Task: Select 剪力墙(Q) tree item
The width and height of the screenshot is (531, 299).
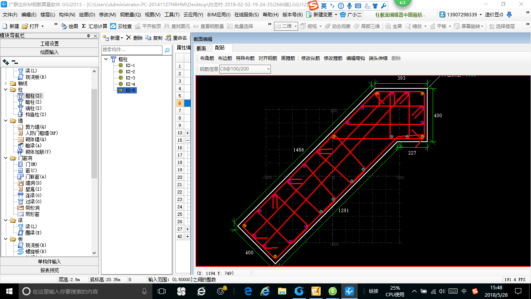Action: (35, 127)
